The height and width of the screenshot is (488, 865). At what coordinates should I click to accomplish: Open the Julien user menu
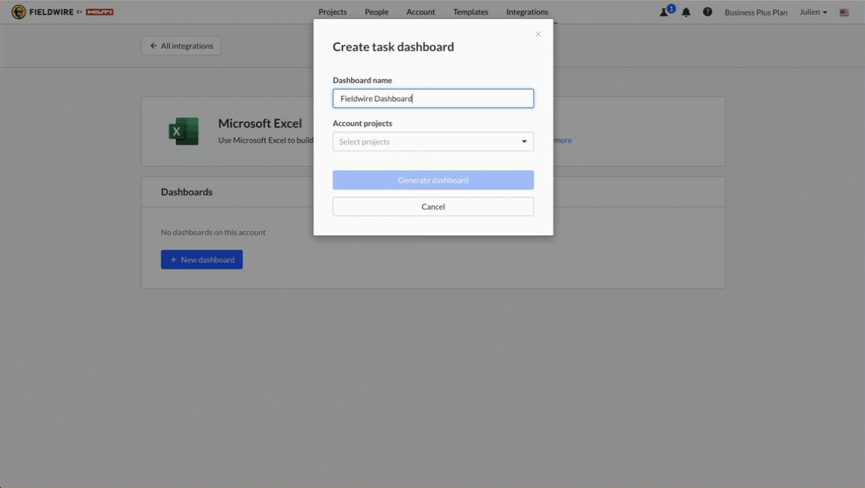pyautogui.click(x=813, y=12)
